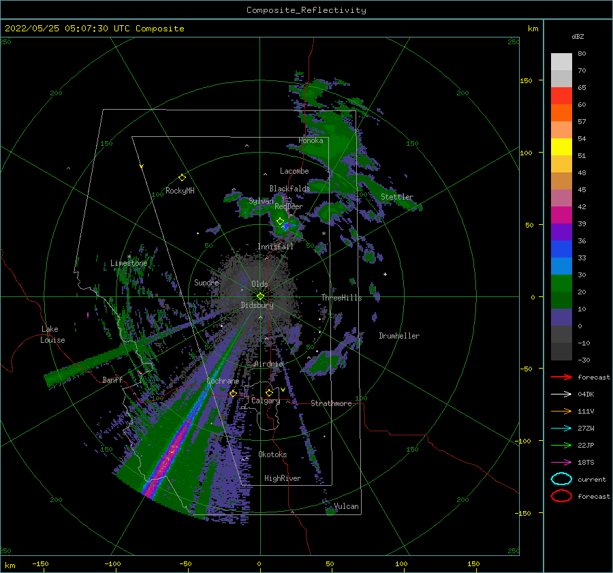Click the red forecast arrow in legend

[x=561, y=377]
